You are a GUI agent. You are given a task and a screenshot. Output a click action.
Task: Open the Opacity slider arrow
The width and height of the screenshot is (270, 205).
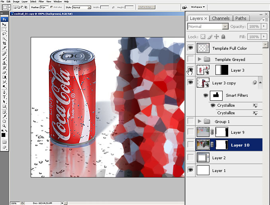[264, 26]
